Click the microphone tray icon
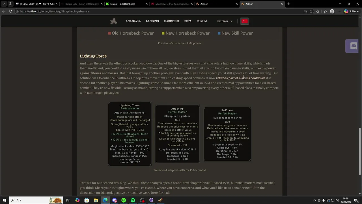Image resolution: width=362 pixels, height=204 pixels. point(324,200)
